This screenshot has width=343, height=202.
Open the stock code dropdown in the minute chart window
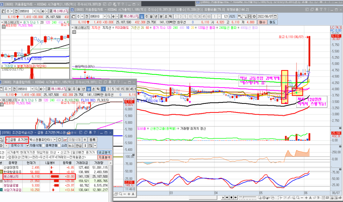[33, 89]
